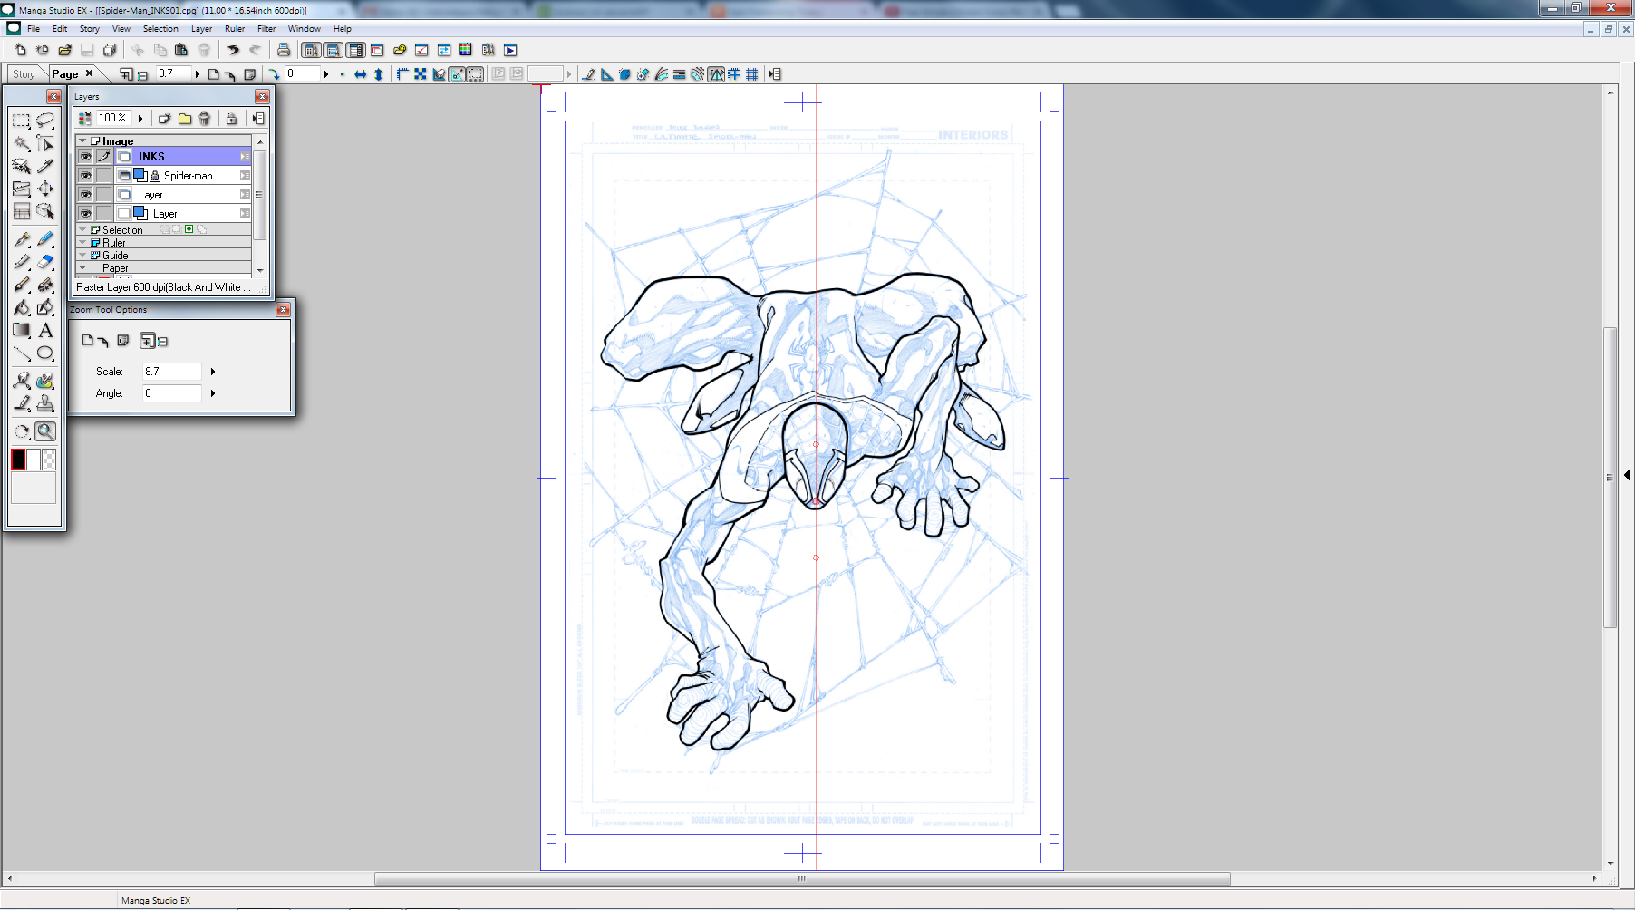Collapse the Ruler group
The height and width of the screenshot is (910, 1635).
point(82,243)
